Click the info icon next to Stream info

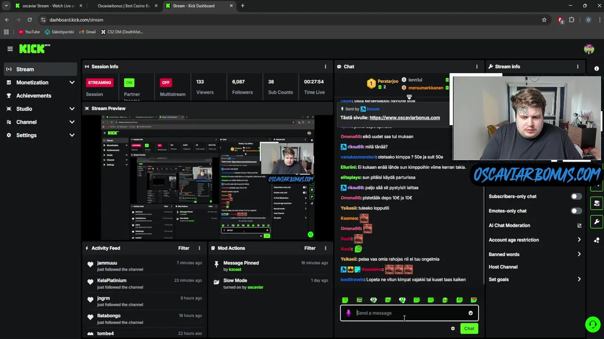597,69
